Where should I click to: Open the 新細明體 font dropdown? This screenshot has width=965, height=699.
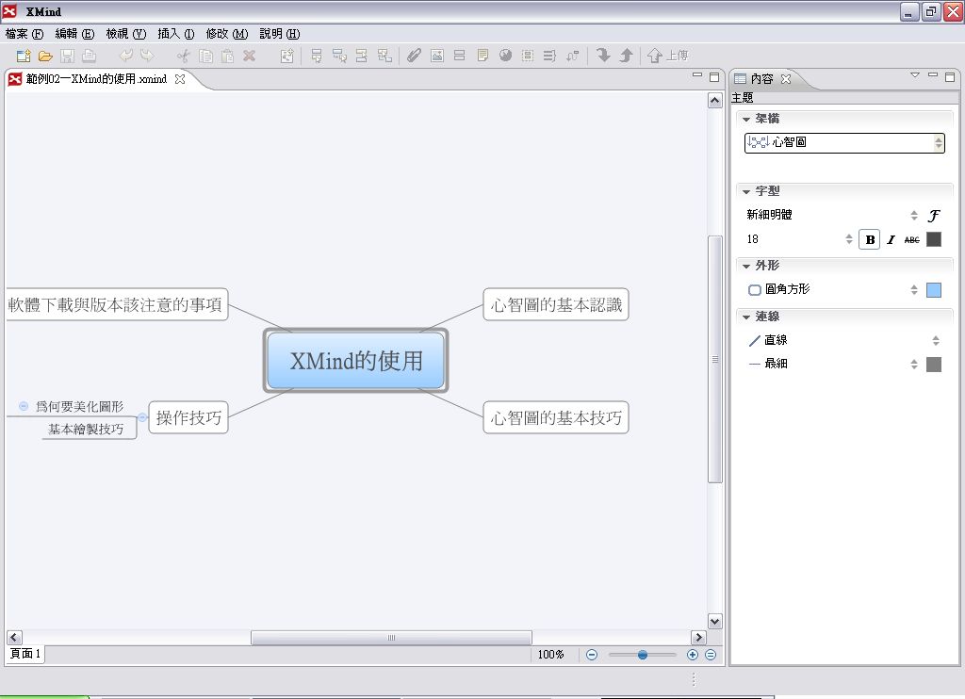click(x=833, y=215)
